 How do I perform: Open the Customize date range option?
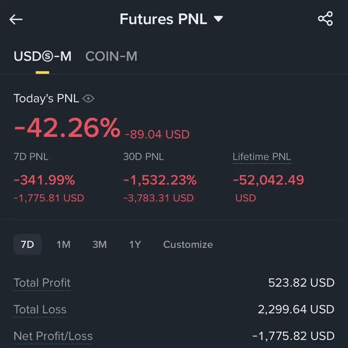pos(188,244)
